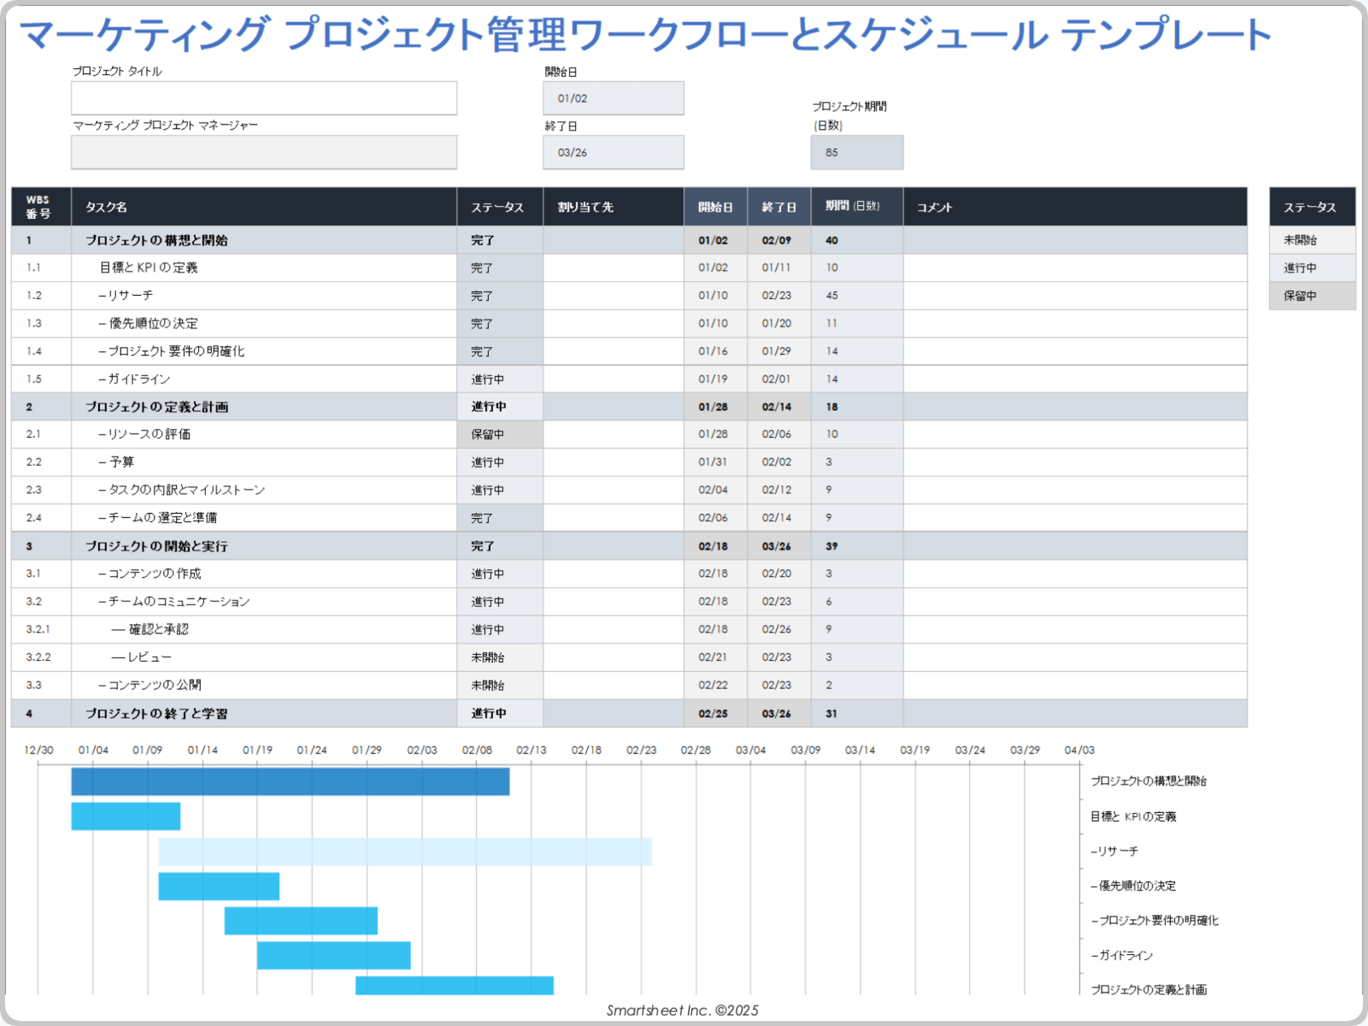Open status cell 進行中 for 確認と承認
Screen dimensions: 1368x1026
499,629
